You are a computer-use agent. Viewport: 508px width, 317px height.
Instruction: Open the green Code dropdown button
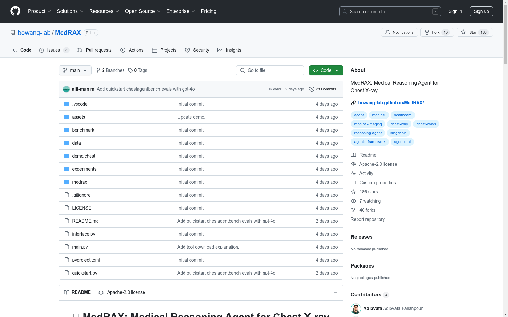click(326, 70)
